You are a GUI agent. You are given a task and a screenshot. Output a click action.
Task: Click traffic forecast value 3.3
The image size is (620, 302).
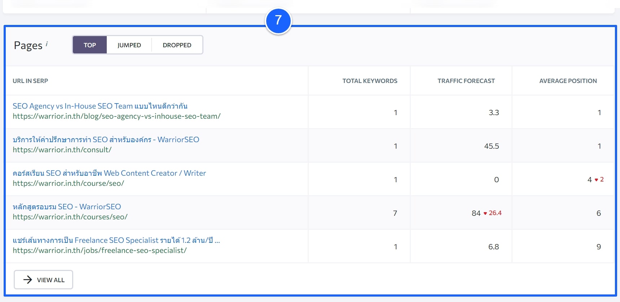[x=494, y=113]
